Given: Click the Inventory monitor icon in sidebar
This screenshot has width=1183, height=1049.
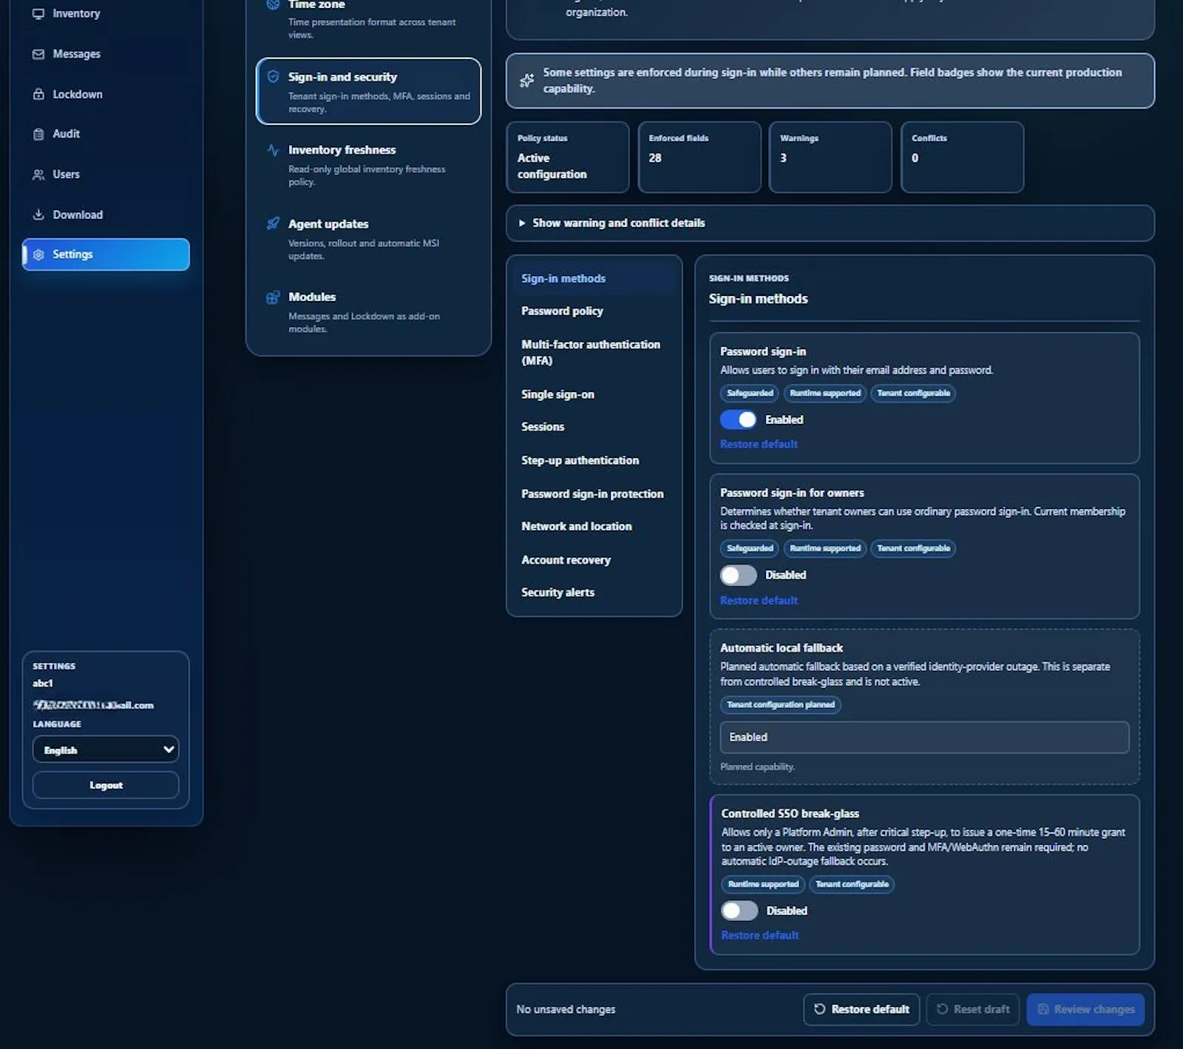Looking at the screenshot, I should 38,13.
